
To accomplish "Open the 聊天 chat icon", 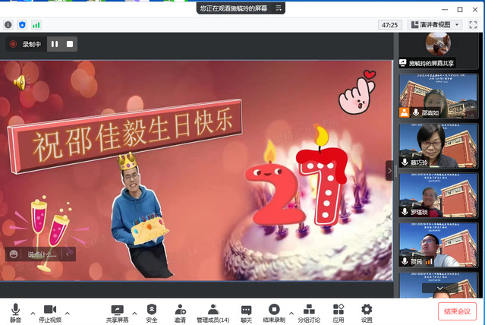I will pyautogui.click(x=246, y=311).
